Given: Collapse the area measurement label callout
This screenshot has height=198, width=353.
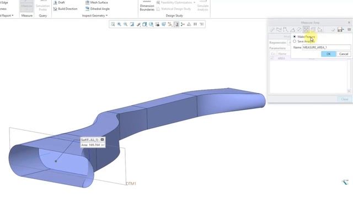Looking at the screenshot, I should [x=102, y=140].
